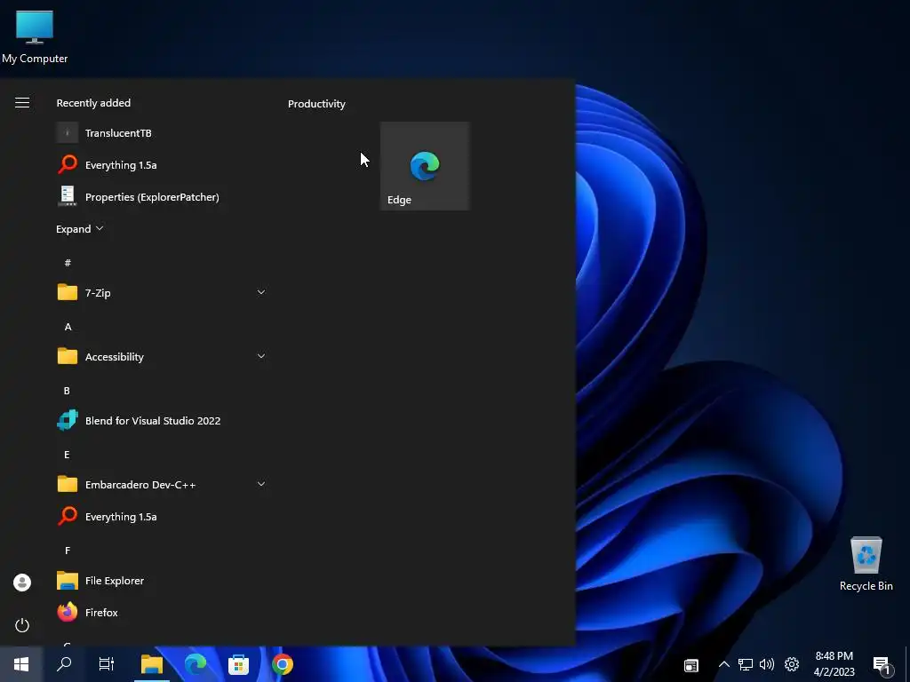Click the letter B section header
The width and height of the screenshot is (910, 682).
coord(67,391)
